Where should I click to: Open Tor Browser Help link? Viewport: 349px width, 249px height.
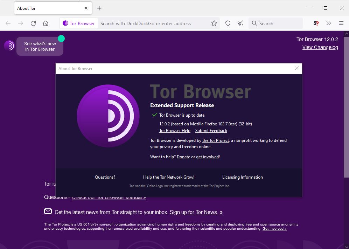(x=175, y=131)
